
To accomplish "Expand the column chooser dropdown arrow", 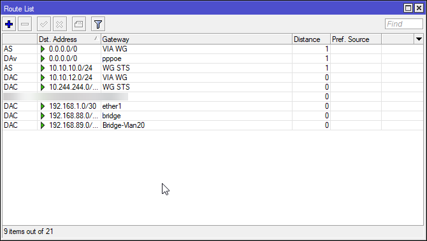I will coord(419,39).
